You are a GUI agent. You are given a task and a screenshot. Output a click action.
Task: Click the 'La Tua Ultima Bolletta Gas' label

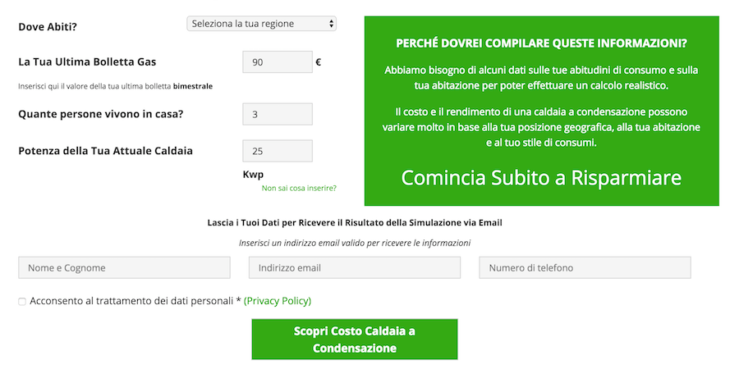pyautogui.click(x=87, y=61)
